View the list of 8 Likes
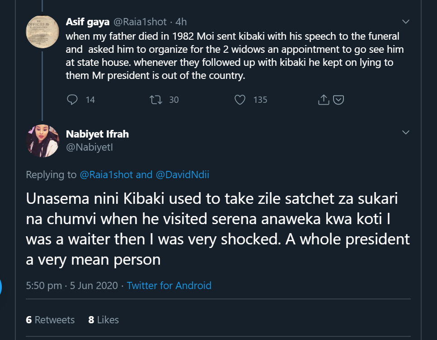The height and width of the screenshot is (340, 437). click(x=103, y=320)
